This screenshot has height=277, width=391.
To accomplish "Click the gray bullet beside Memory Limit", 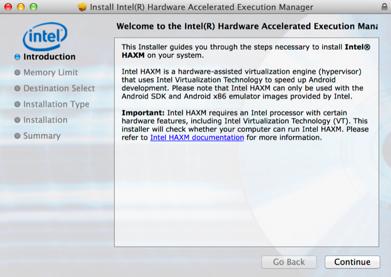I will click(17, 73).
